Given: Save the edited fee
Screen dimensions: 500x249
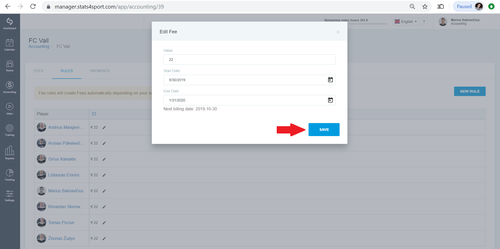Looking at the screenshot, I should (x=324, y=130).
